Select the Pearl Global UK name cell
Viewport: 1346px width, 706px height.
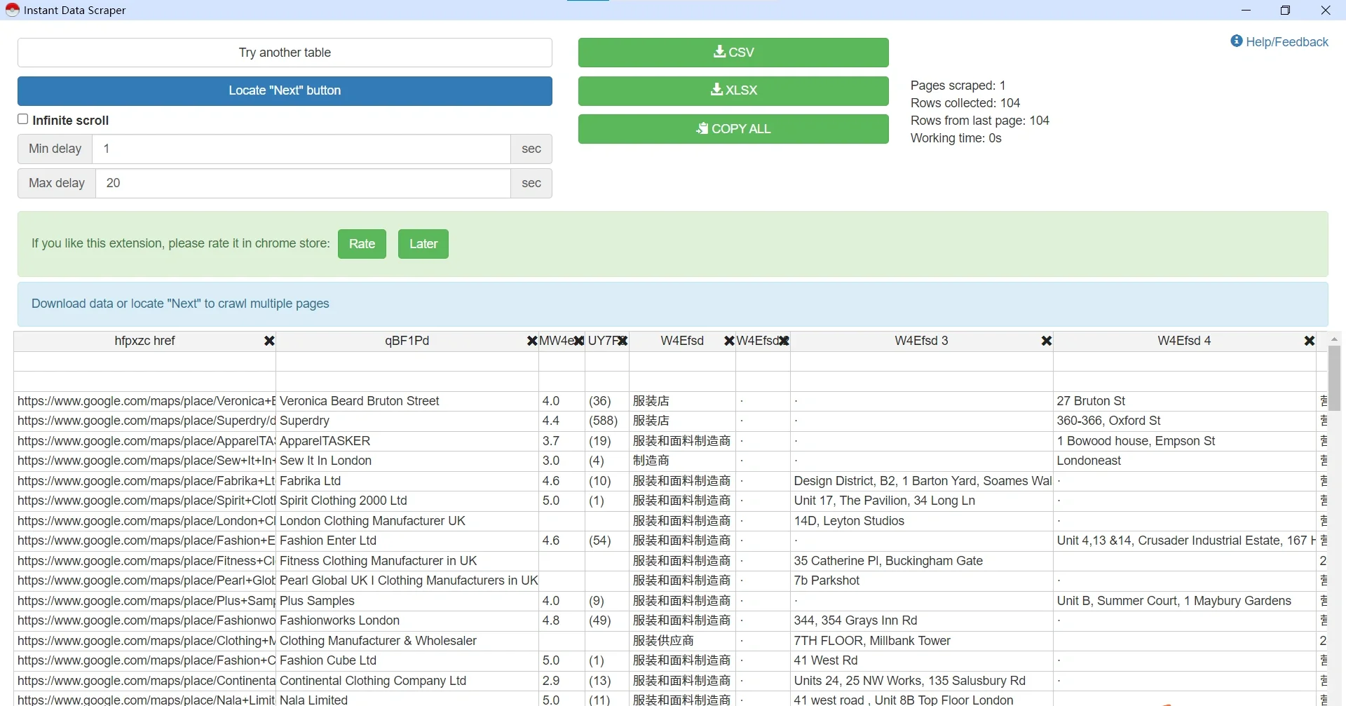[x=407, y=581]
